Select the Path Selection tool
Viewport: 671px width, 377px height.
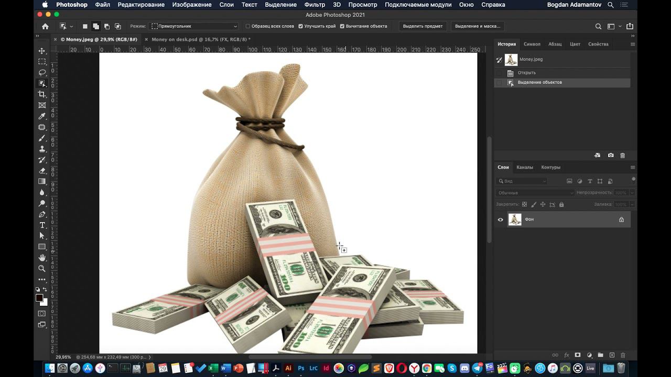(x=42, y=236)
